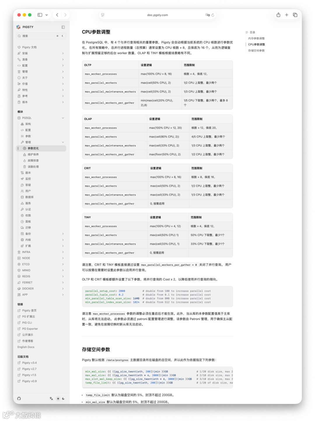Collapse the 管理 submenu under PGSQL
This screenshot has height=421, width=315.
click(x=63, y=142)
